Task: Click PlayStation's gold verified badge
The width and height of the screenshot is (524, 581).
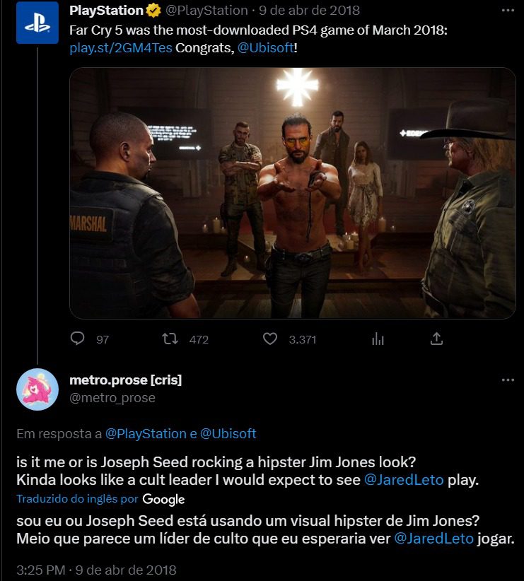Action: pos(153,11)
